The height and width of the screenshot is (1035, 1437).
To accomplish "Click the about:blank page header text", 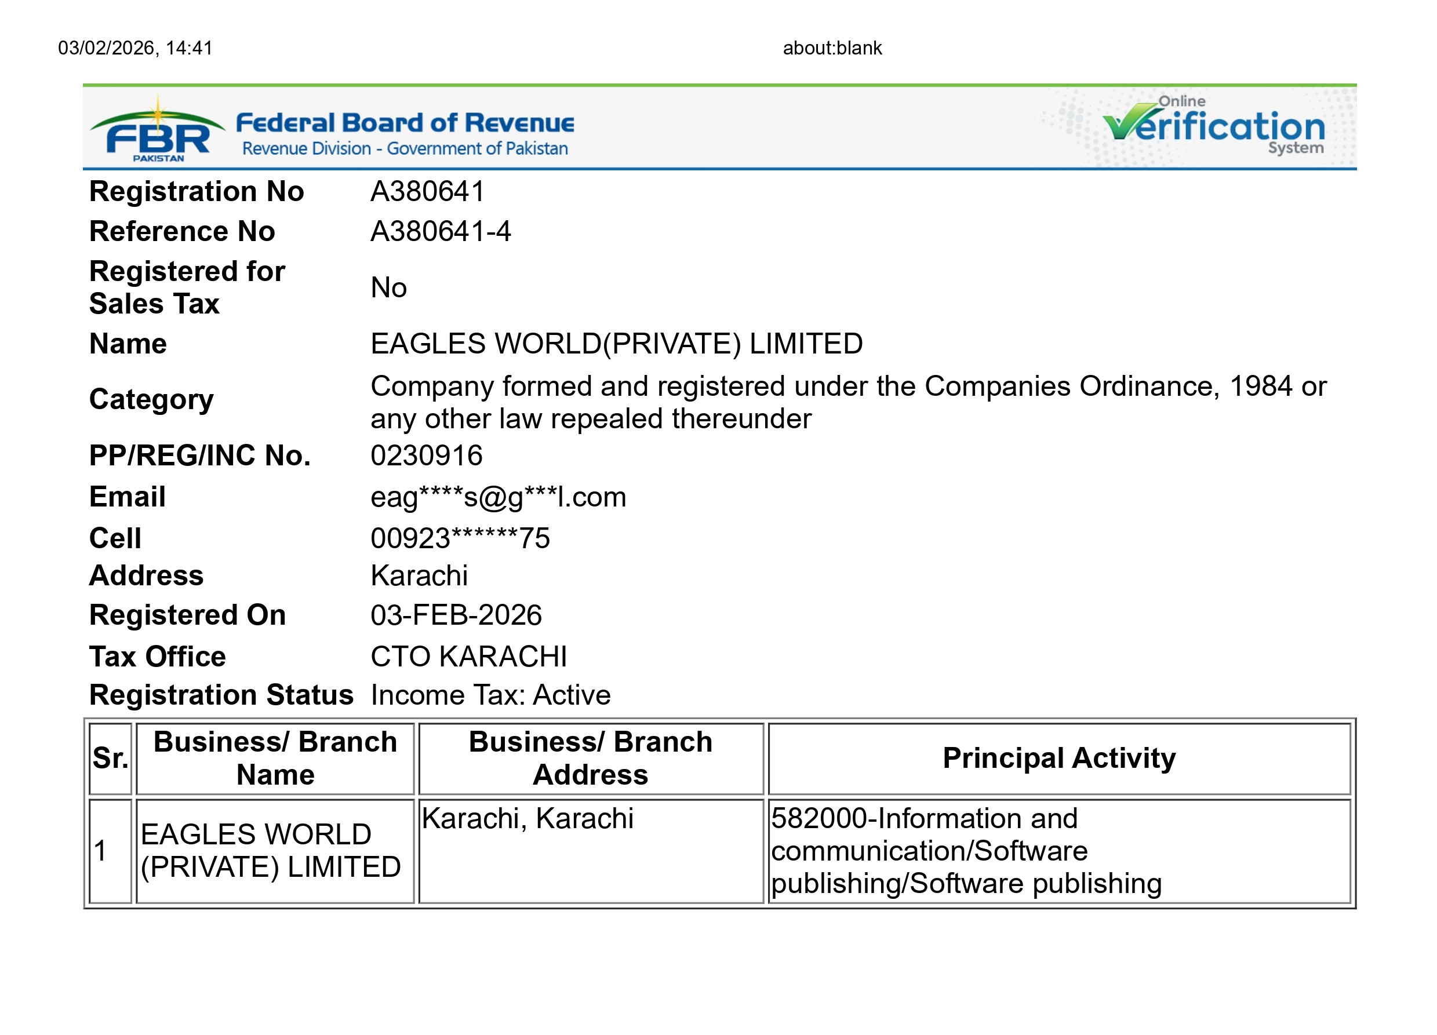I will 832,48.
